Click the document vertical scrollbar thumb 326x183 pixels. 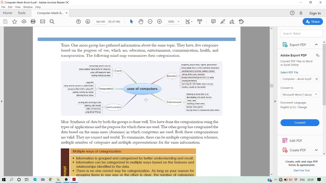click(271, 86)
